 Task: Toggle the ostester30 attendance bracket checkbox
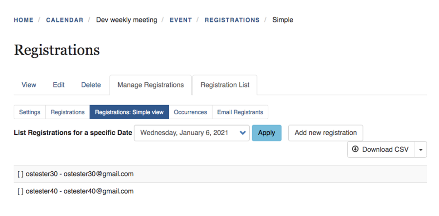coord(20,174)
